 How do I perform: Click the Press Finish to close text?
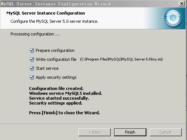pyautogui.click(x=64, y=113)
